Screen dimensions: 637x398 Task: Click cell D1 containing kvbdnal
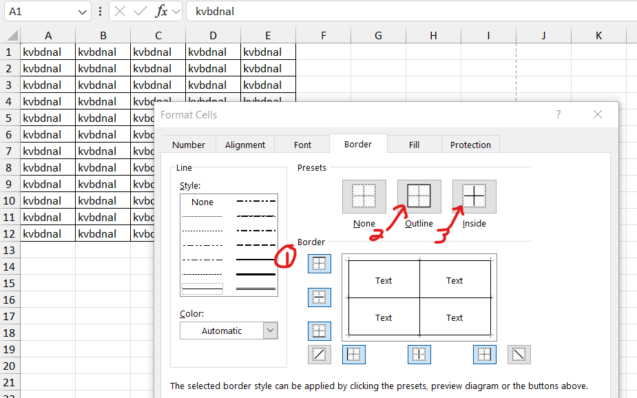point(213,52)
